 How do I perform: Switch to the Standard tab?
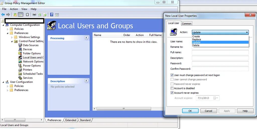click(85, 120)
